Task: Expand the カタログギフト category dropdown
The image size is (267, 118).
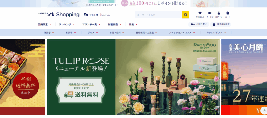Action: pos(216,33)
